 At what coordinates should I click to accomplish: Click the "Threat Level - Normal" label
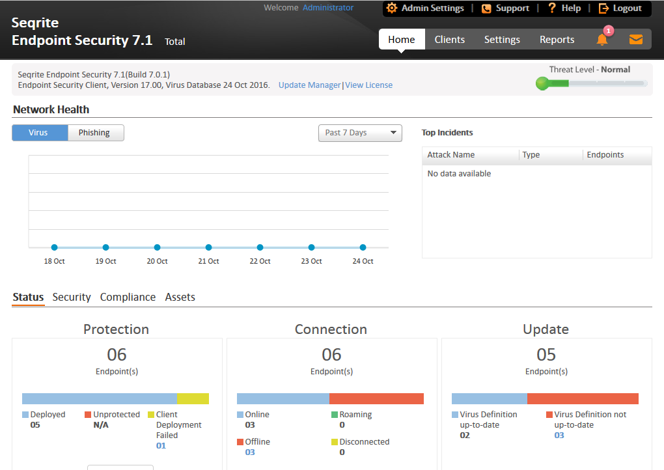coord(590,70)
